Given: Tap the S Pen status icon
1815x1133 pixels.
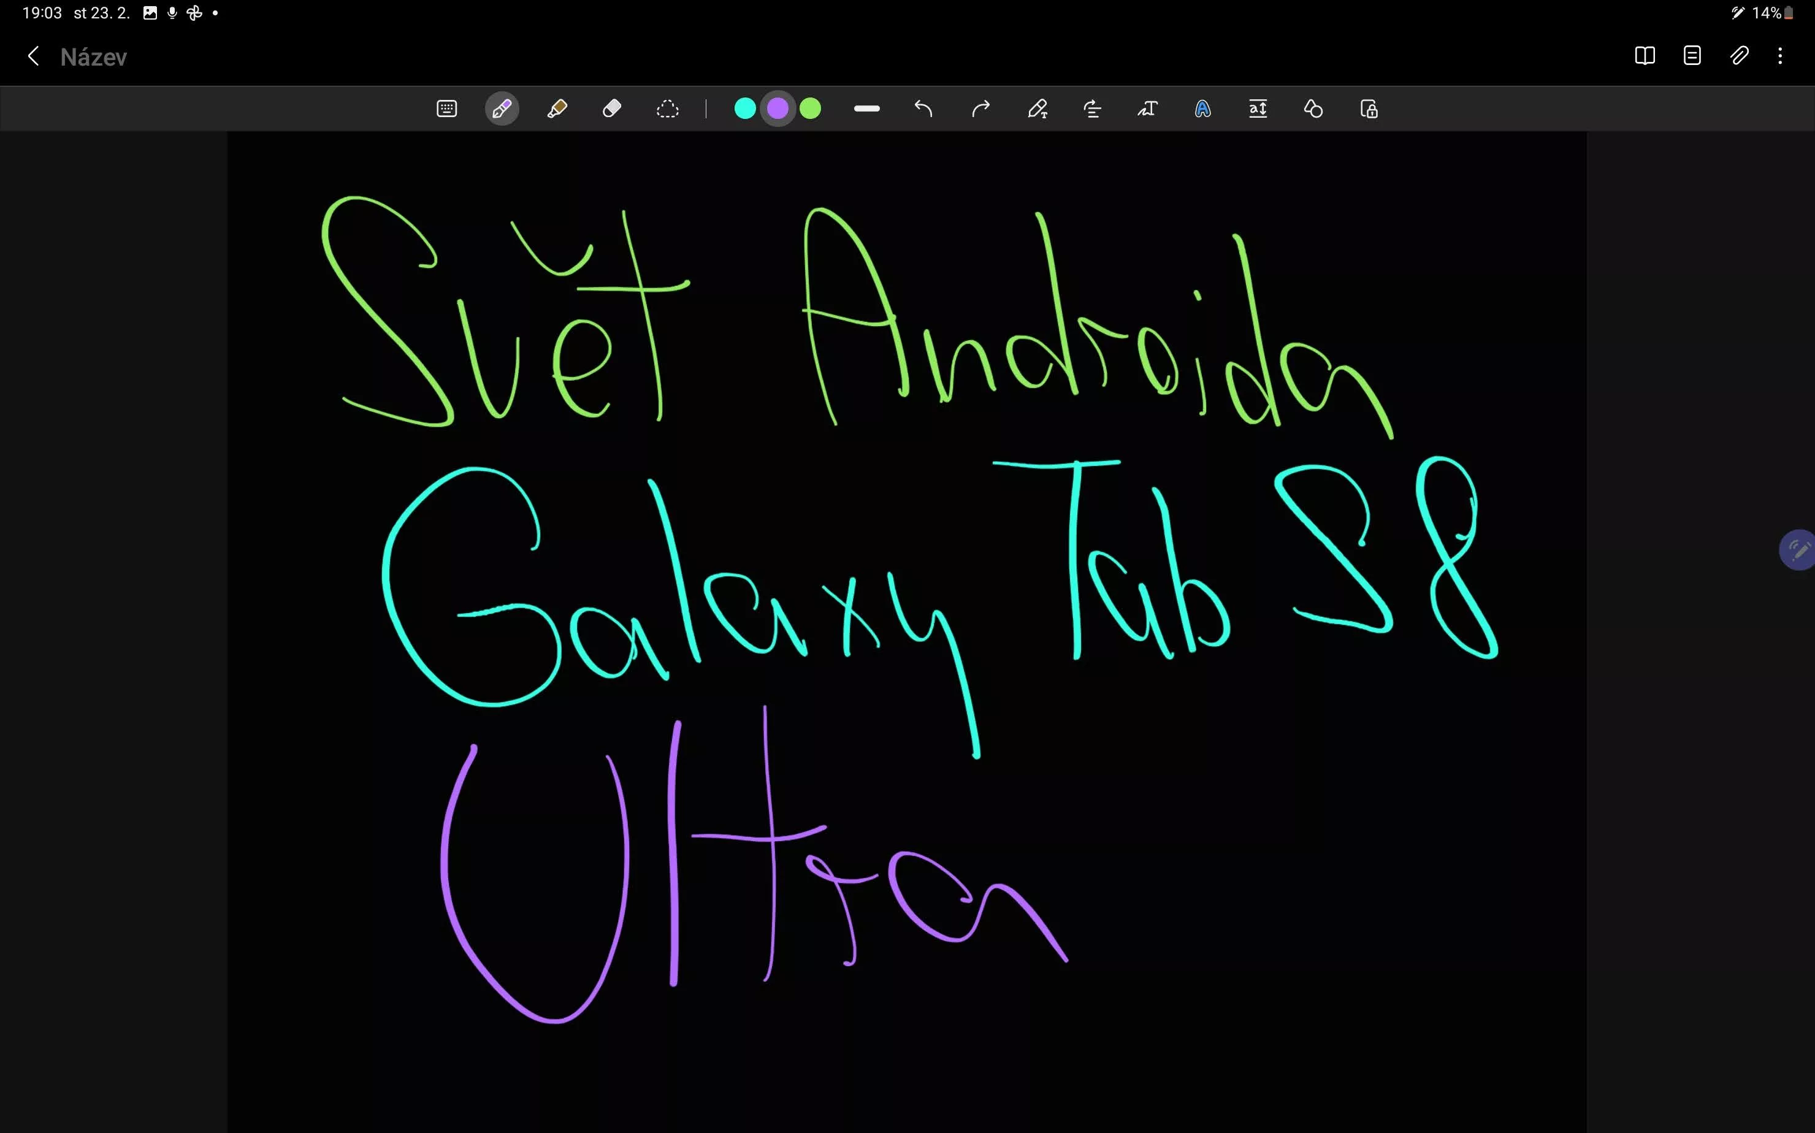Looking at the screenshot, I should (1738, 13).
